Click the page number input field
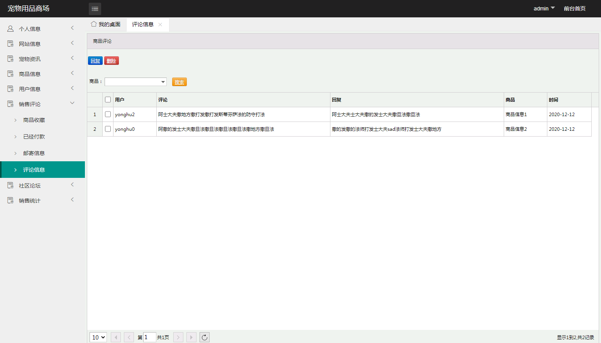The width and height of the screenshot is (601, 343). 150,337
